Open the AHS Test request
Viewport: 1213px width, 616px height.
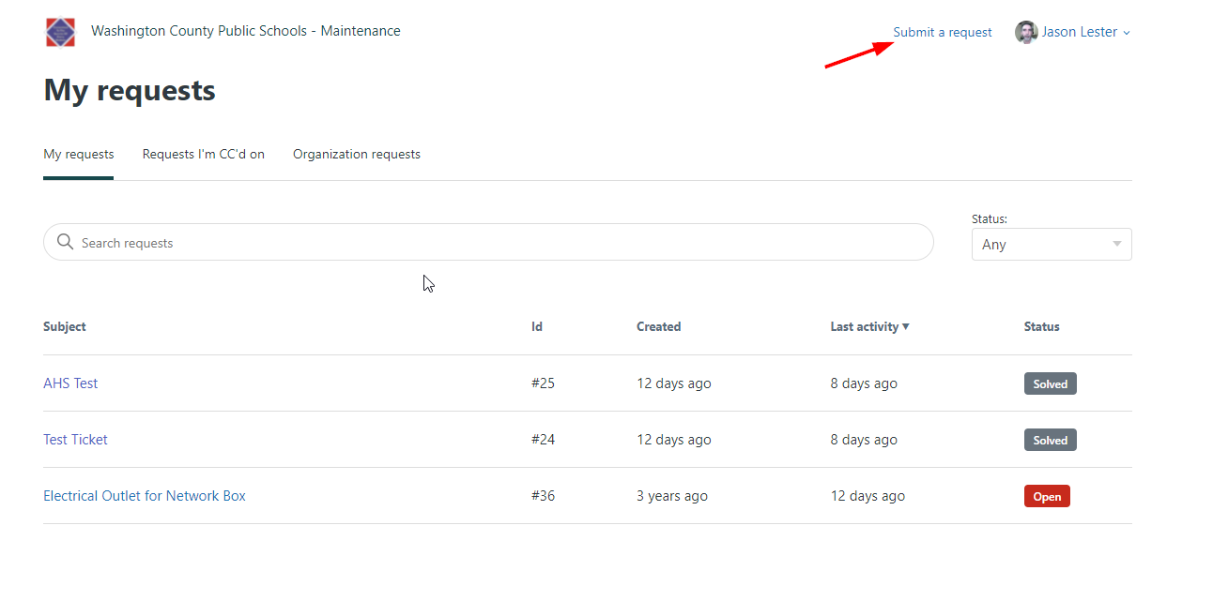point(70,383)
